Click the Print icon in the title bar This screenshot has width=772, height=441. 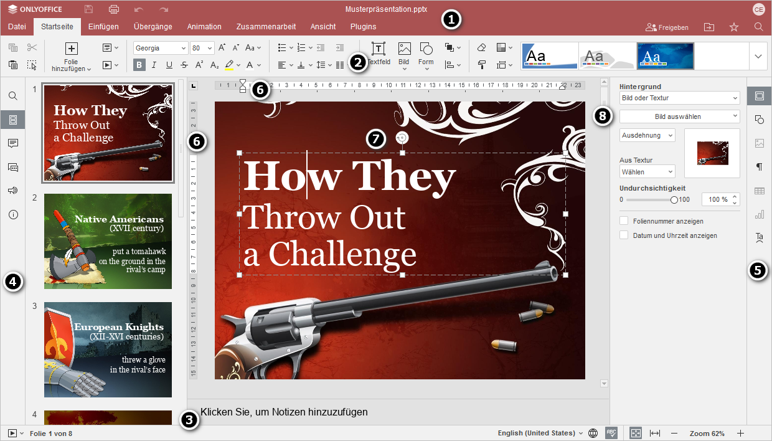tap(114, 9)
